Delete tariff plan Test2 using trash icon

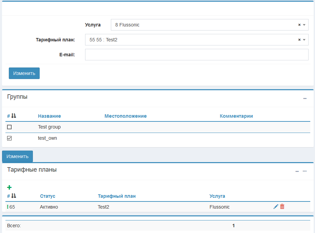click(x=282, y=207)
